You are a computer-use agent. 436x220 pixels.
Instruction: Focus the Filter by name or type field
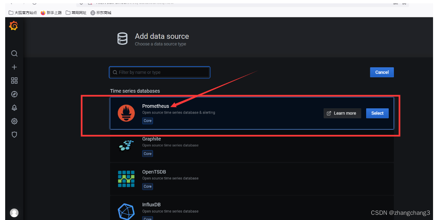coord(160,72)
